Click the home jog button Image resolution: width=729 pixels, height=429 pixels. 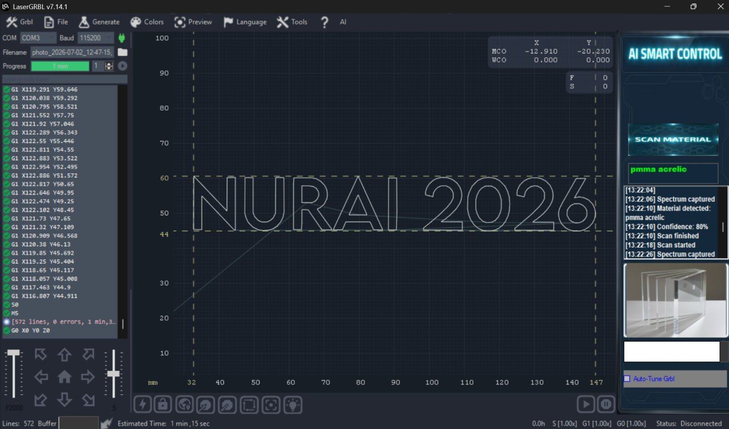tap(64, 377)
